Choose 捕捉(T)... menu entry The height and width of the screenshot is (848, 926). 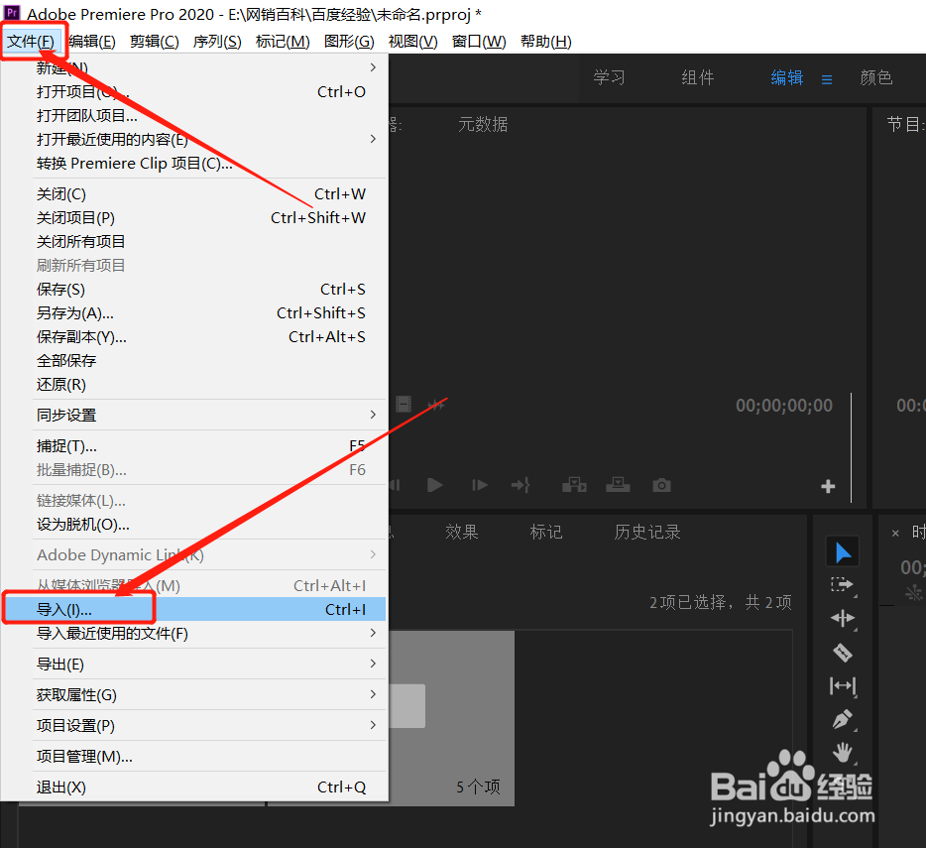pyautogui.click(x=194, y=445)
